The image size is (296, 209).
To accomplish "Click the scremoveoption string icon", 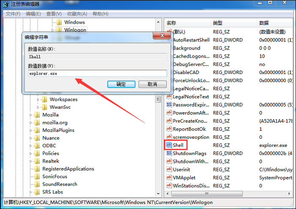I will click(x=169, y=137).
